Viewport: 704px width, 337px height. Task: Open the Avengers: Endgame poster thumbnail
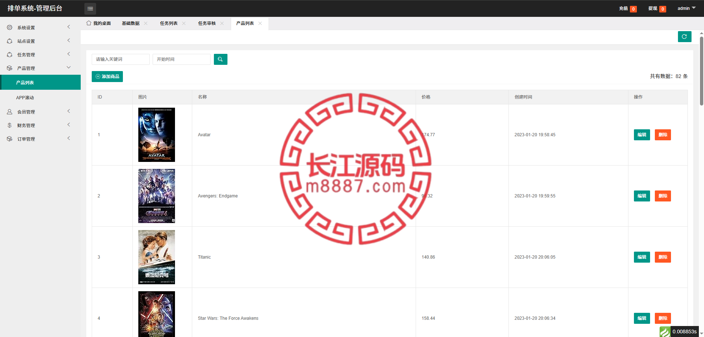coord(157,196)
